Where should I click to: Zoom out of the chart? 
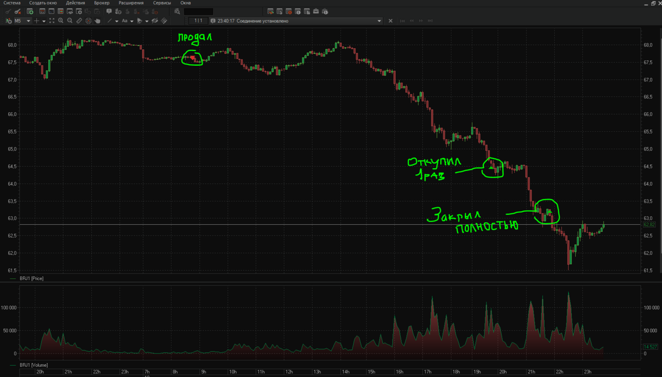coord(70,21)
